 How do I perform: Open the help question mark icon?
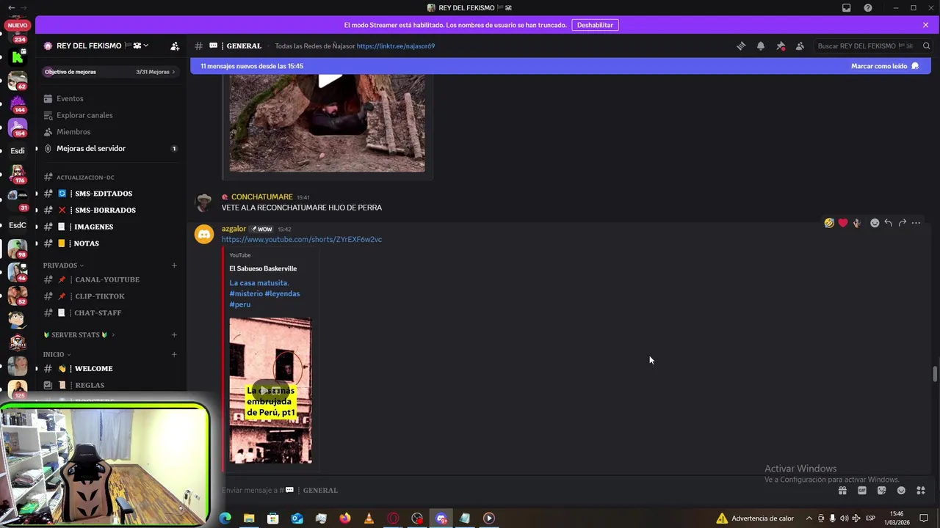tap(868, 7)
